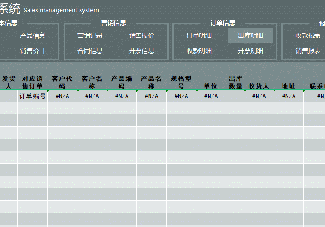Screen dimensions: 325x227
Task: Select the 单位 column header
Action: [x=211, y=86]
